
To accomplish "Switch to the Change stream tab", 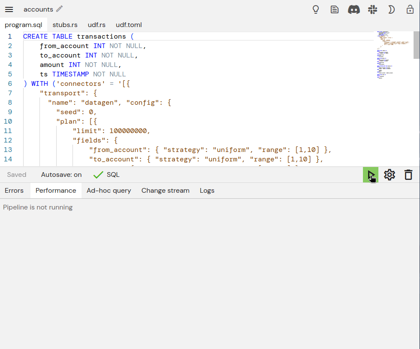I will [x=165, y=191].
